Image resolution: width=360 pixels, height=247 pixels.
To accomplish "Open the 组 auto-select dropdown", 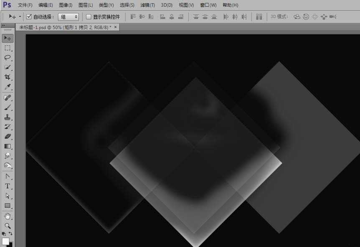I will [x=68, y=17].
